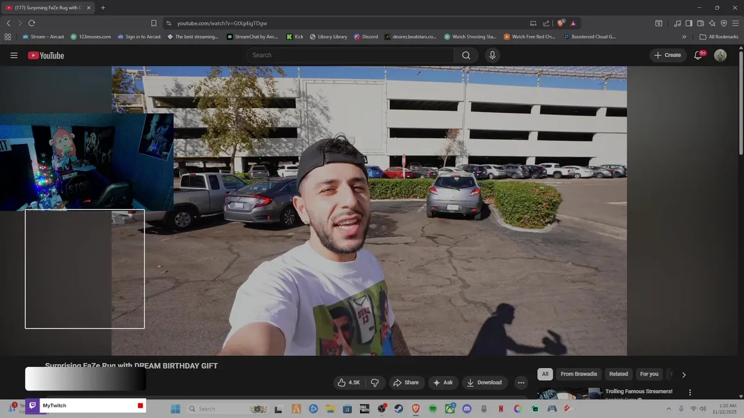Screen dimensions: 744x418
Task: Start voice search with the microphone icon
Action: click(x=492, y=55)
